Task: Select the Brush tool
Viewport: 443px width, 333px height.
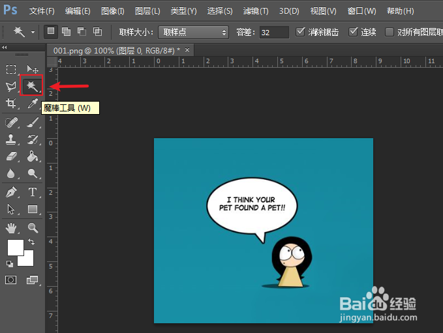Action: (x=33, y=123)
